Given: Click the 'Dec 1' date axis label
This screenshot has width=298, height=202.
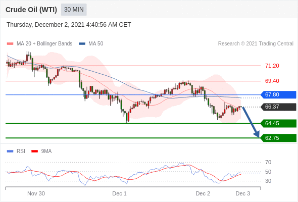Looking at the screenshot, I should (x=119, y=193).
